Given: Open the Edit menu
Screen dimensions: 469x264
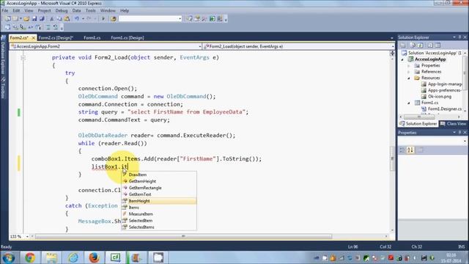Looking at the screenshot, I should pos(16,10).
